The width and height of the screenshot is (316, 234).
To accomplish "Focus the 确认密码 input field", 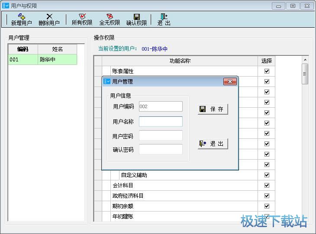I will (161, 149).
